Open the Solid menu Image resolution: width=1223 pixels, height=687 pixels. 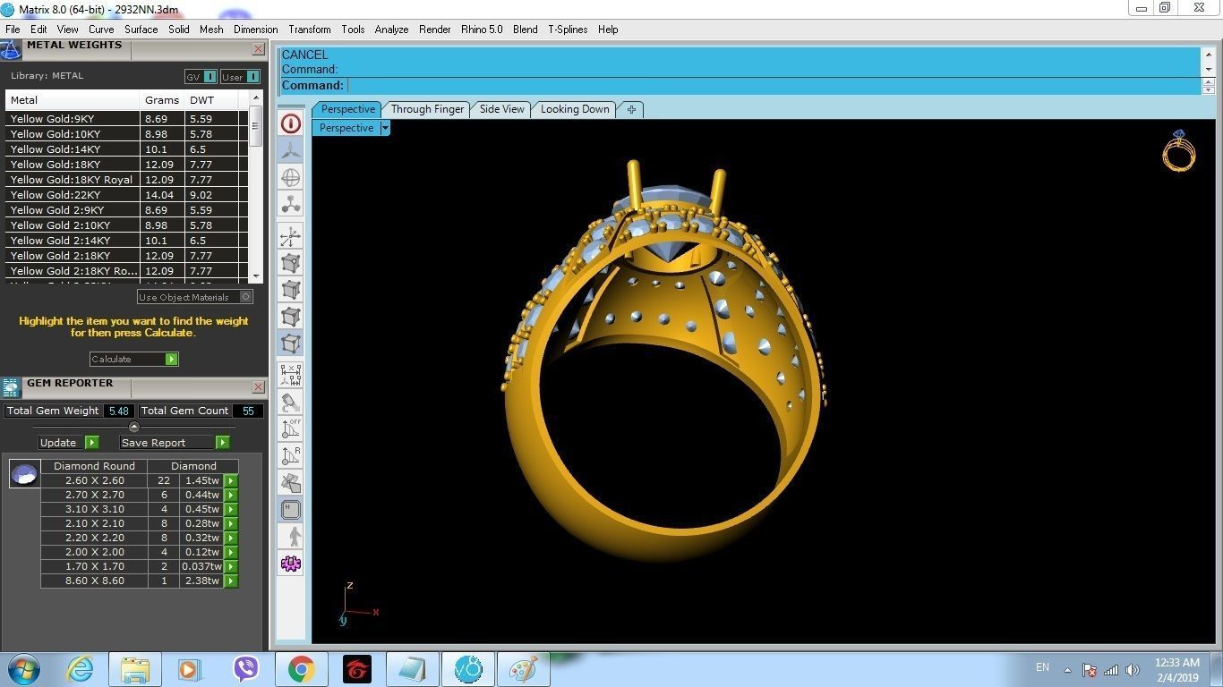coord(179,30)
